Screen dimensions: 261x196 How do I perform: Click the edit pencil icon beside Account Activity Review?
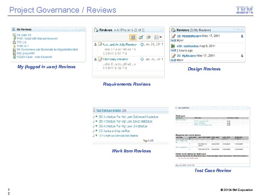100,44
